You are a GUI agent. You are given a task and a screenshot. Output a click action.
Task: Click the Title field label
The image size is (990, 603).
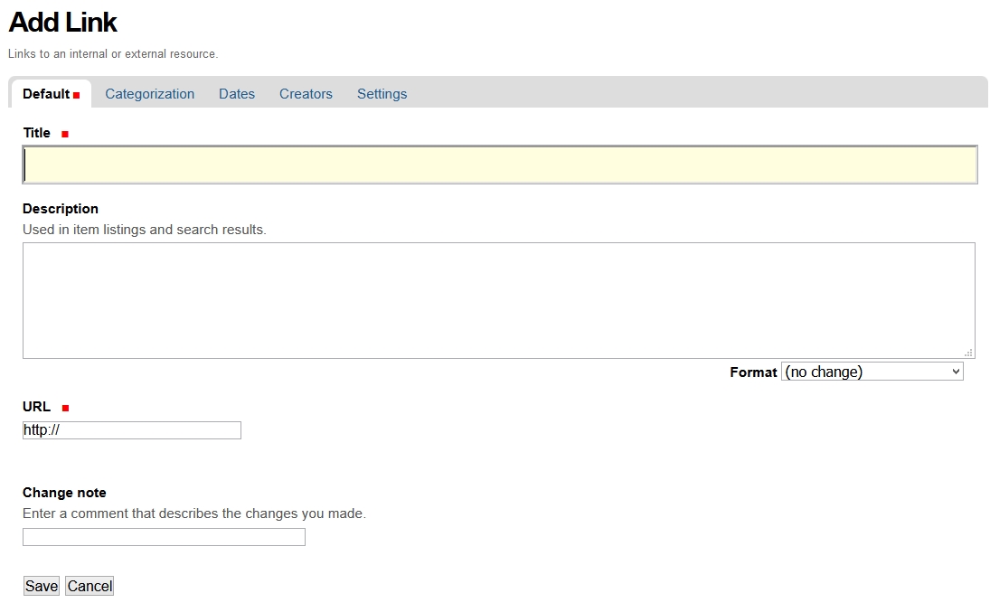(x=37, y=133)
